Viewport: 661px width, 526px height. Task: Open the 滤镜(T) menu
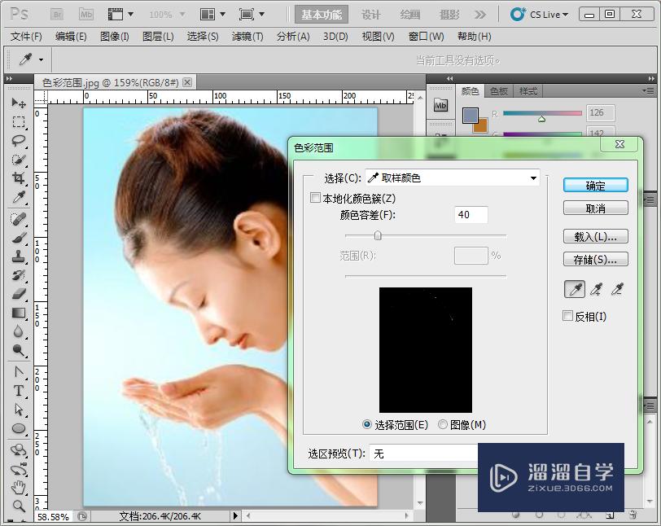tap(247, 37)
